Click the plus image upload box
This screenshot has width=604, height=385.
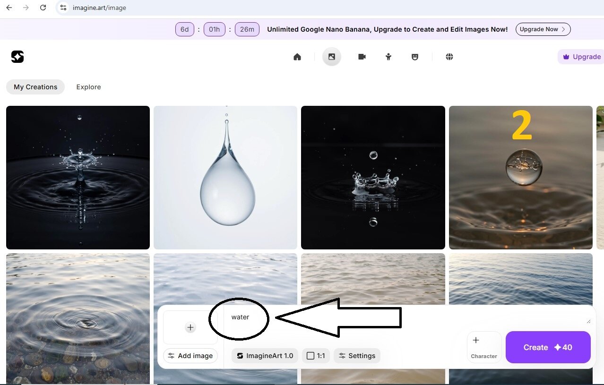point(190,327)
